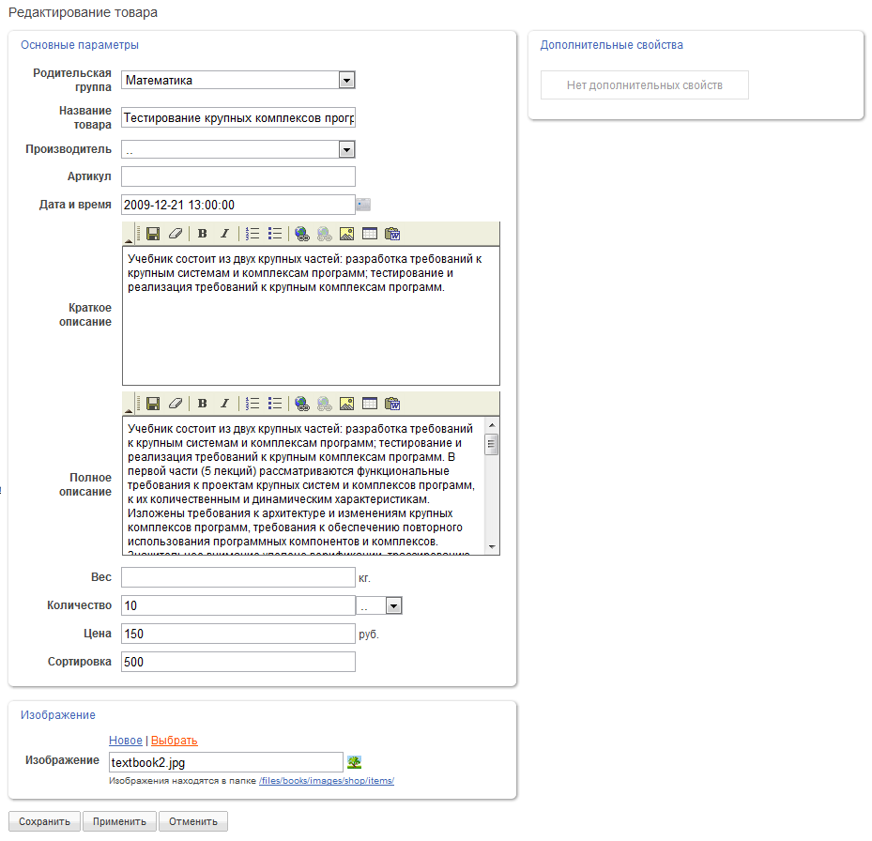Focus Цена field with value 150

(238, 634)
